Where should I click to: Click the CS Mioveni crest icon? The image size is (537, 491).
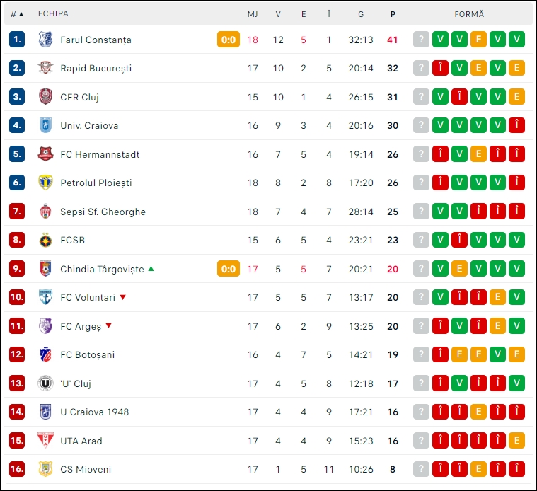coord(45,469)
